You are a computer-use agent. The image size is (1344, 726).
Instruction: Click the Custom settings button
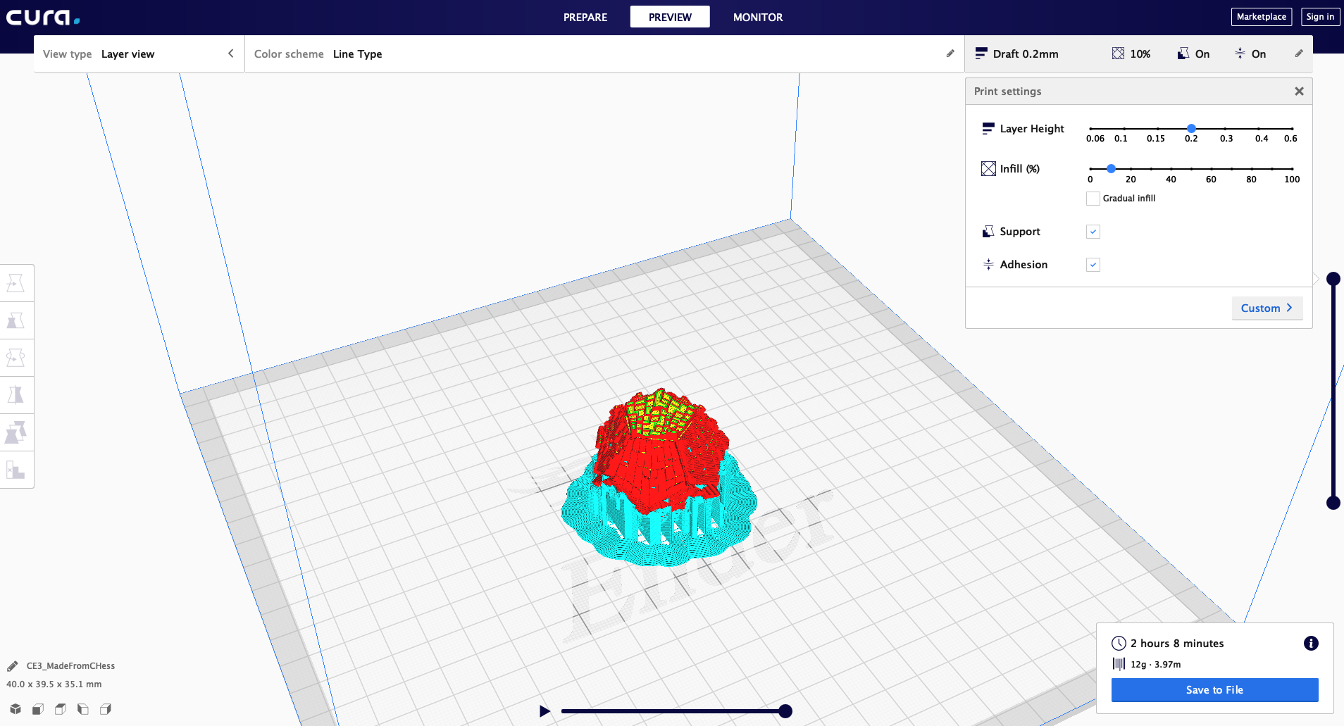pos(1267,308)
